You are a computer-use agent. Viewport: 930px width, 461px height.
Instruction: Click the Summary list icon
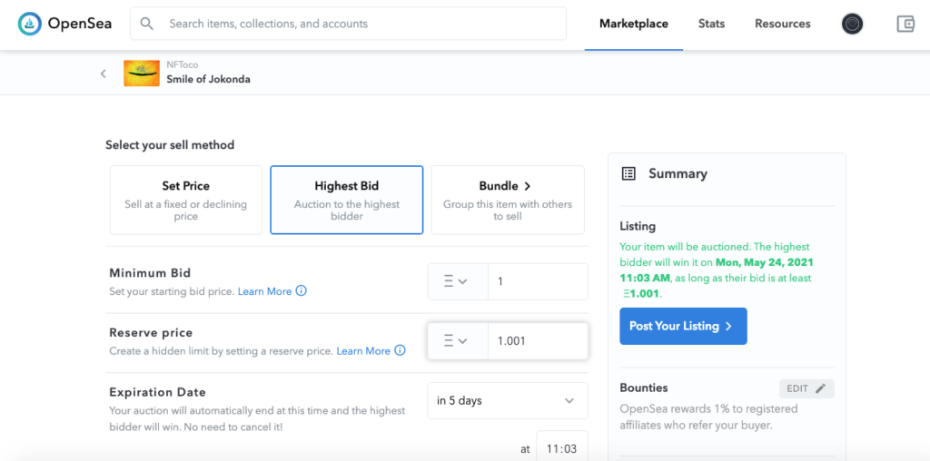pyautogui.click(x=628, y=173)
